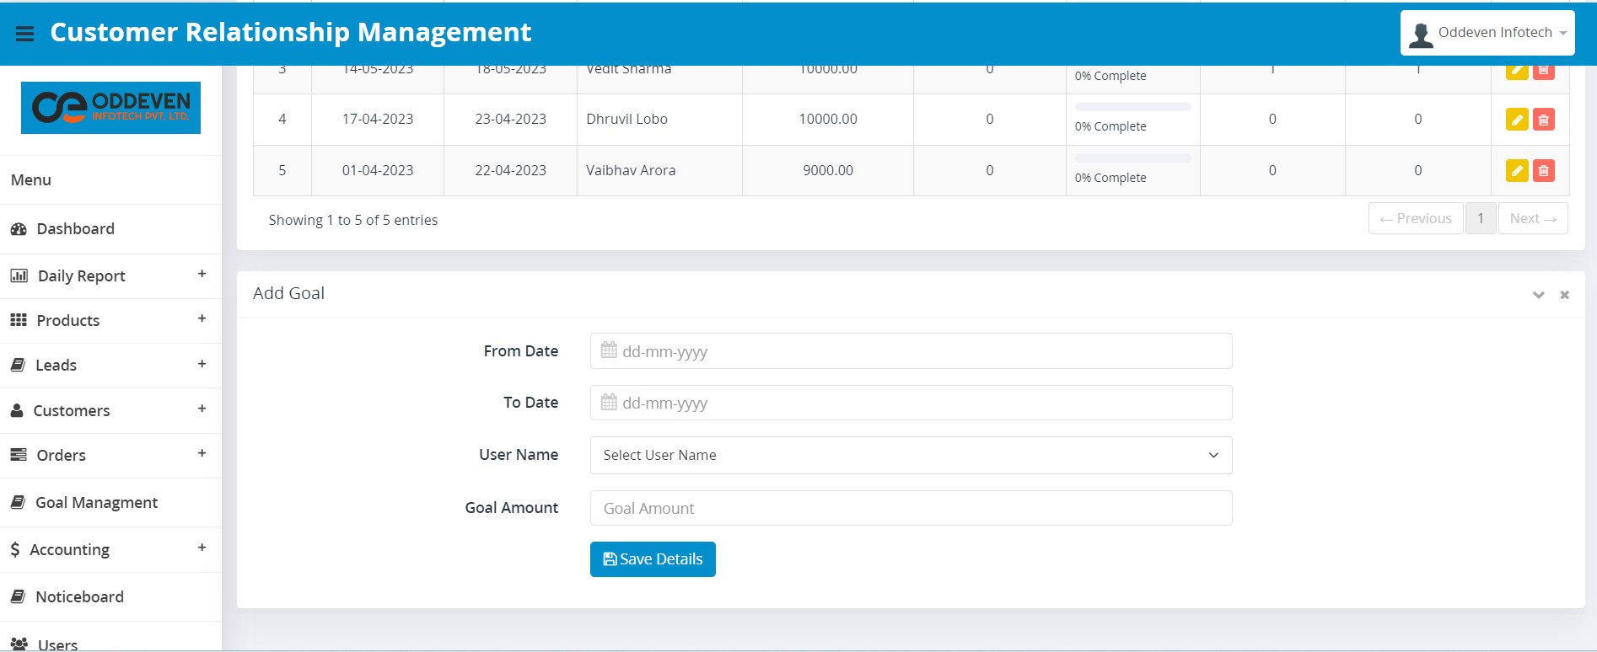The height and width of the screenshot is (652, 1597).
Task: Open Dashboard from the sidebar
Action: coord(75,229)
